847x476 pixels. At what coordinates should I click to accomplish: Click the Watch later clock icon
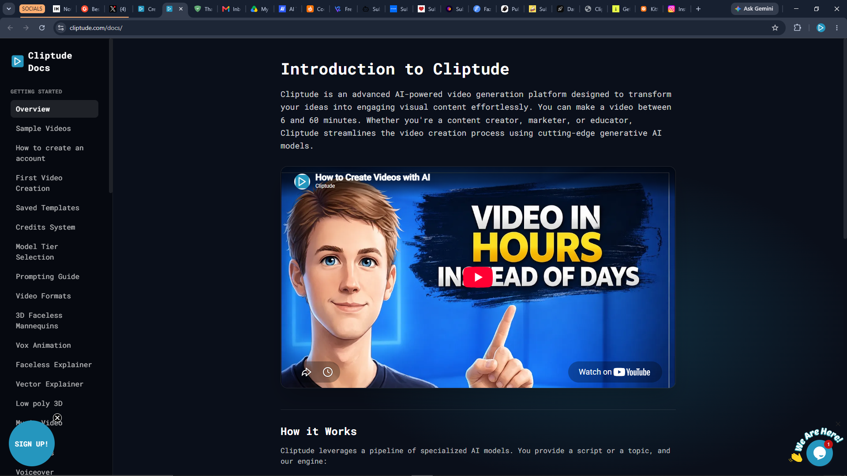pyautogui.click(x=328, y=372)
